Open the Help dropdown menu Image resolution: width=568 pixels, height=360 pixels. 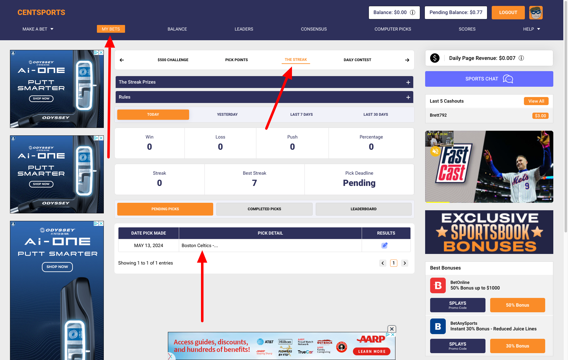point(531,29)
